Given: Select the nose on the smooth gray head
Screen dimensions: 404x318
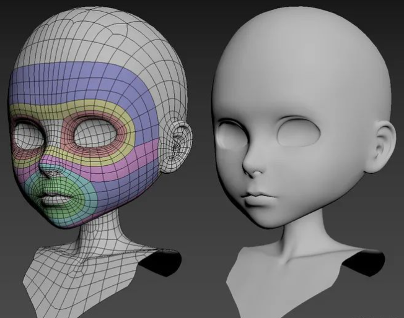Looking at the screenshot, I should (x=252, y=164).
